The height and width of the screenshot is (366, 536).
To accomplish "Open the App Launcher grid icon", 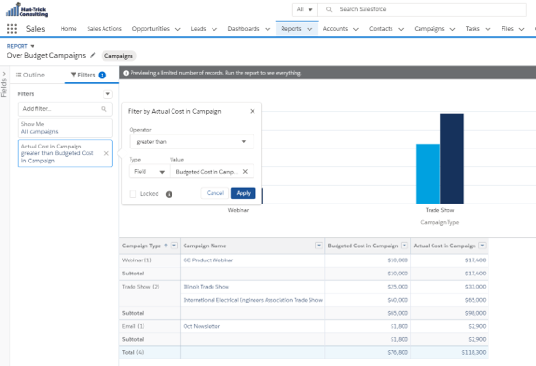I will pos(12,29).
